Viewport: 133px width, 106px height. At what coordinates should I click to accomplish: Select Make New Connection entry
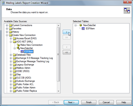(x=31, y=45)
